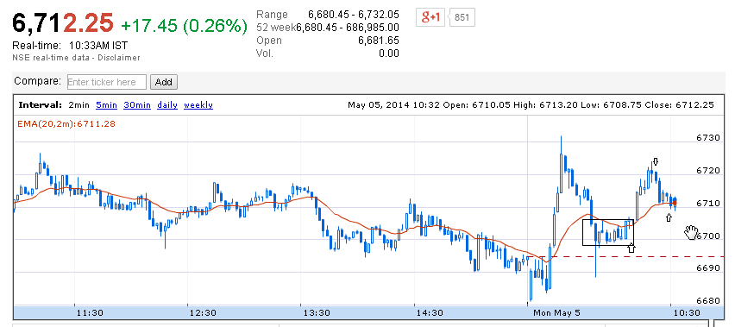Focus the Enter ticker here field

point(107,82)
